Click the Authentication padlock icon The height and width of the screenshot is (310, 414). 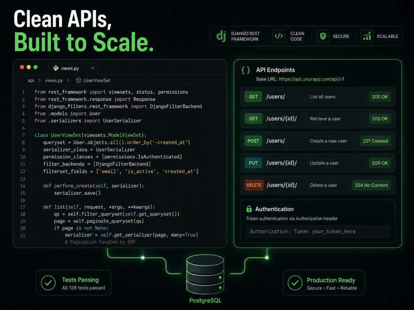tap(249, 209)
